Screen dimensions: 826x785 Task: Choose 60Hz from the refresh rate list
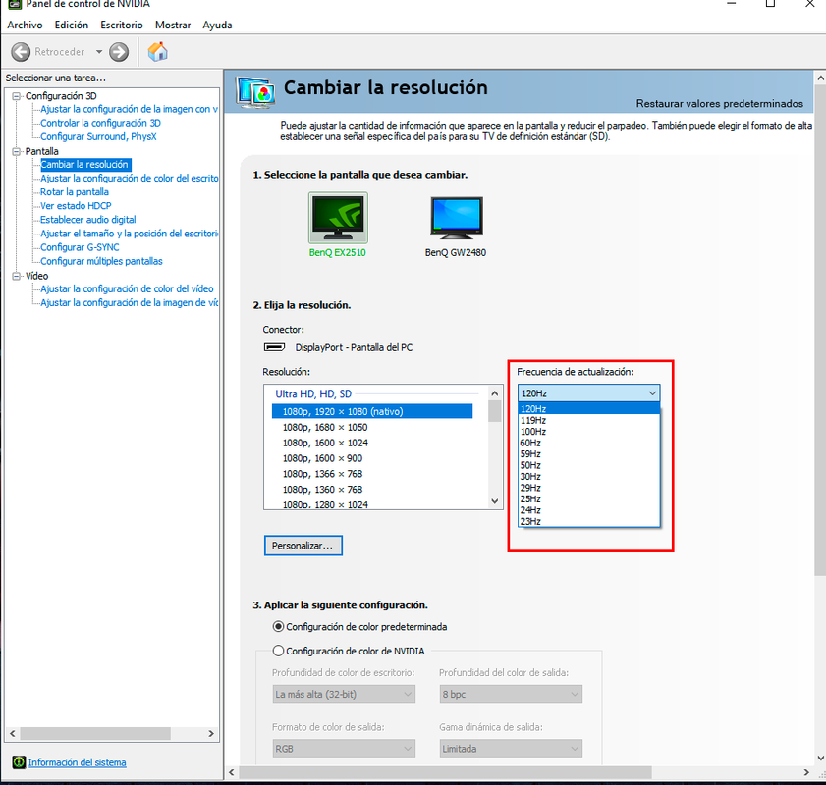(x=589, y=443)
